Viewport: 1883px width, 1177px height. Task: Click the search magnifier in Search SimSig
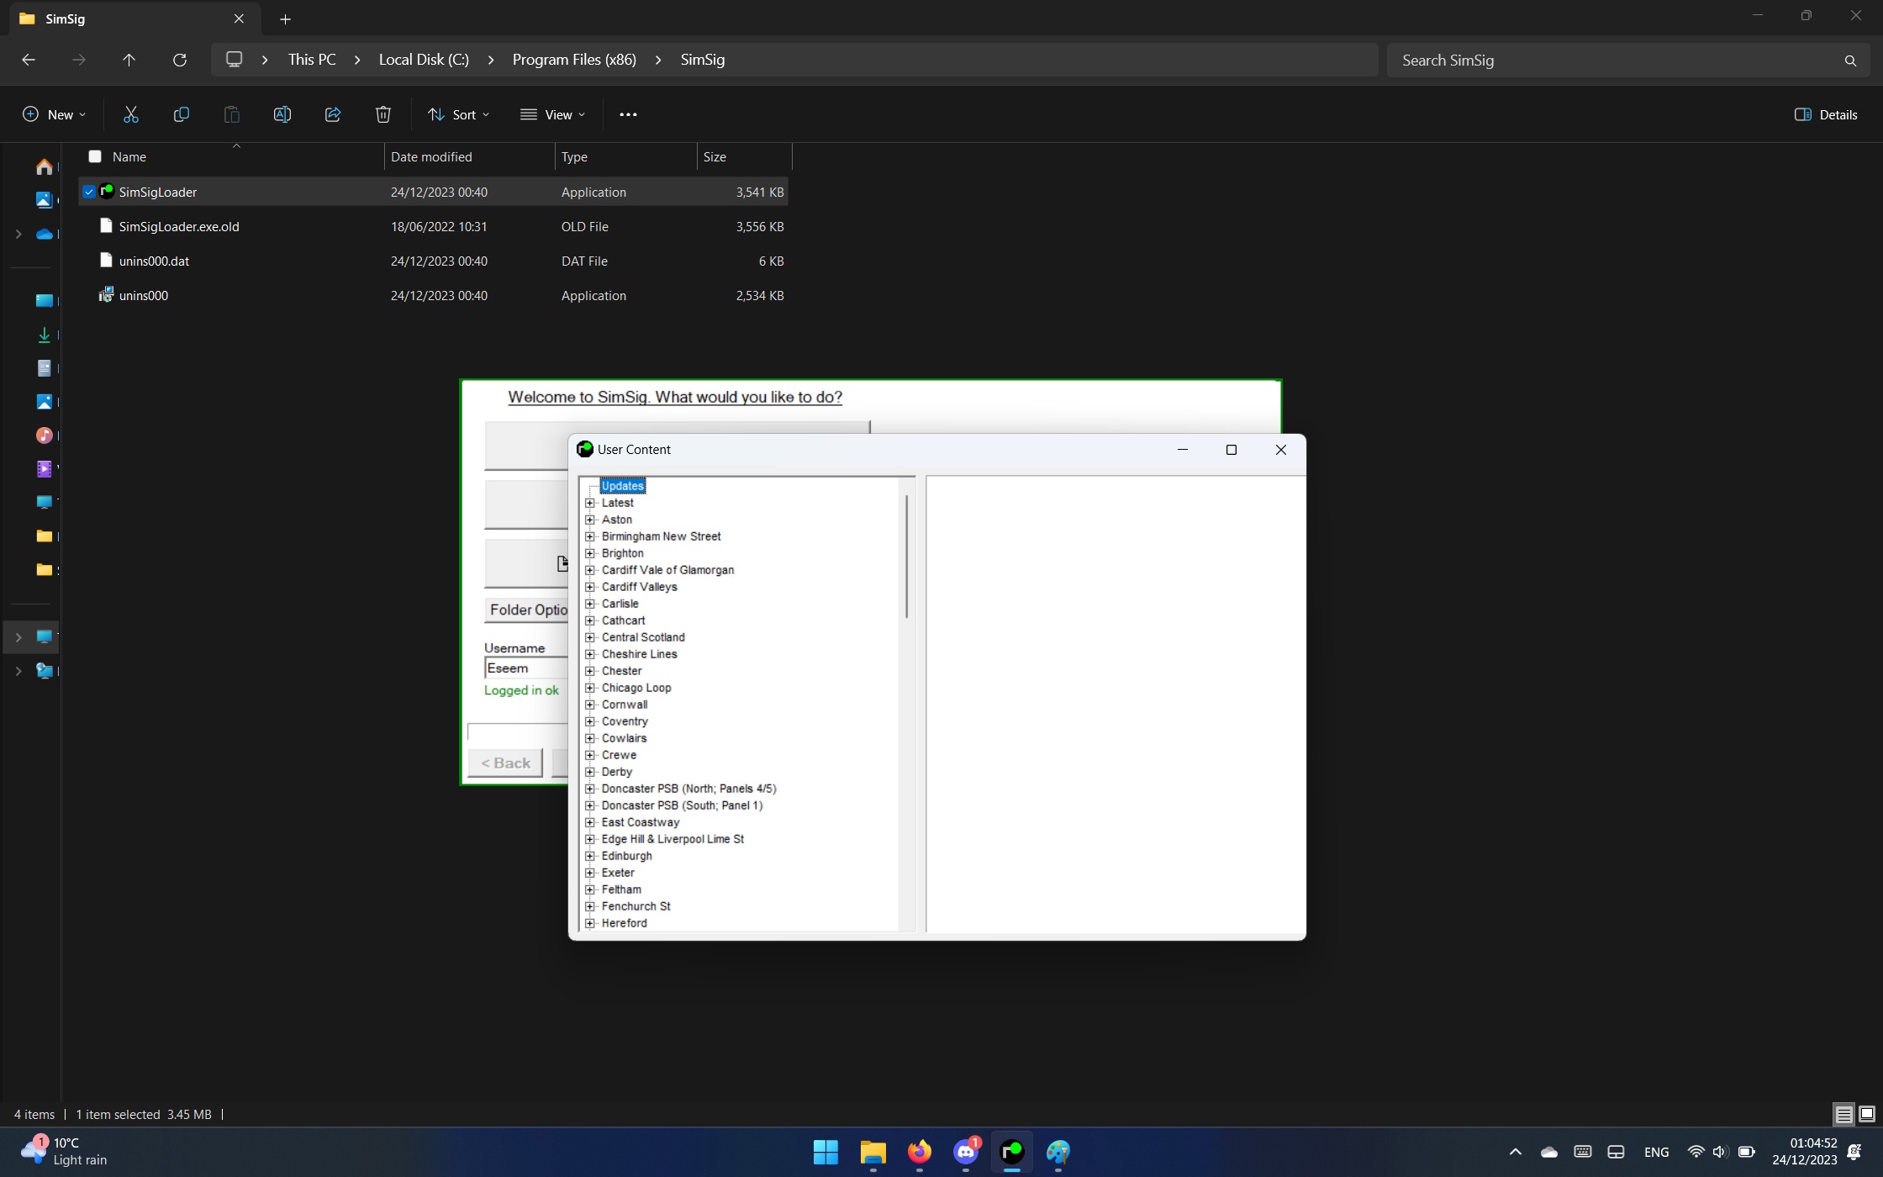pyautogui.click(x=1849, y=61)
